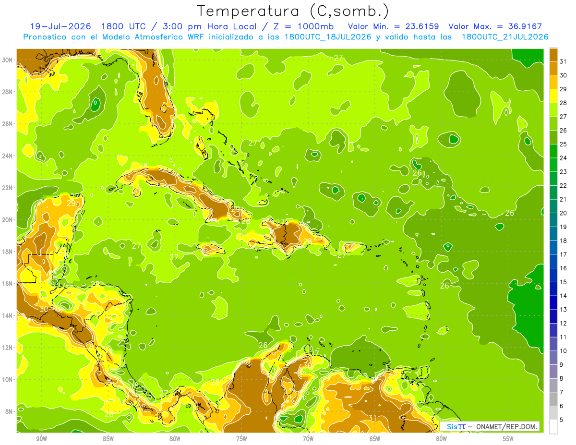Click the 60W longitude axis label
This screenshot has width=576, height=445.
pos(442,438)
